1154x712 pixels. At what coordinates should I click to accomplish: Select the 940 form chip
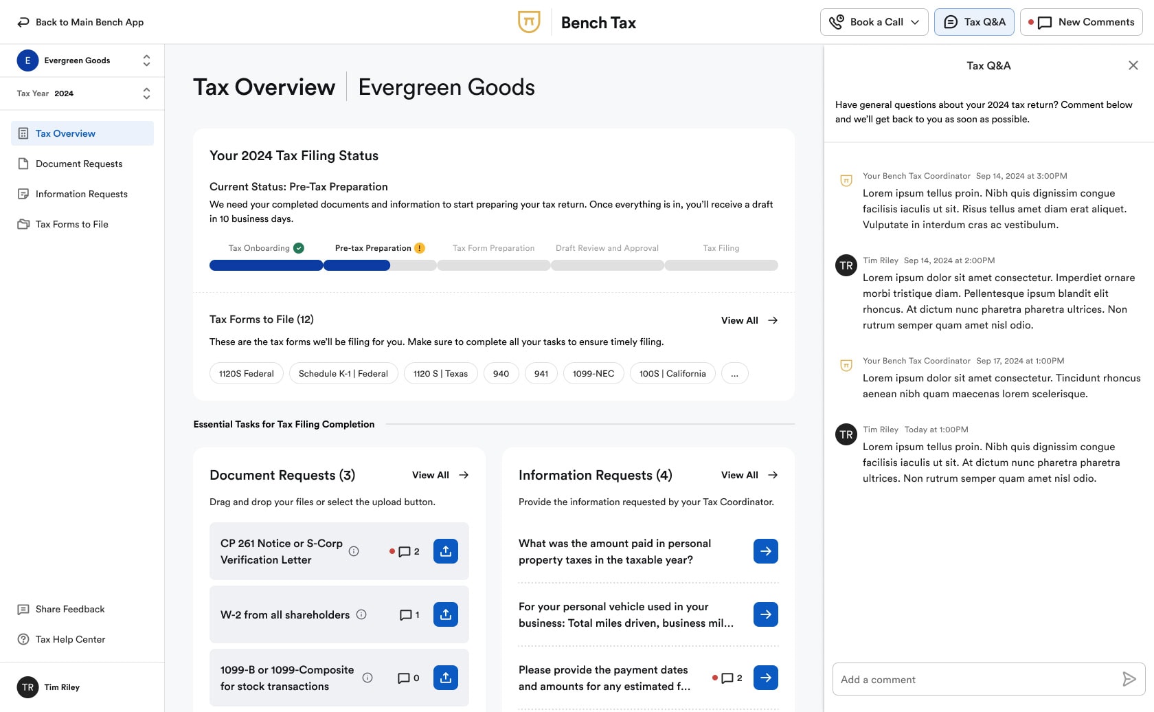point(501,373)
